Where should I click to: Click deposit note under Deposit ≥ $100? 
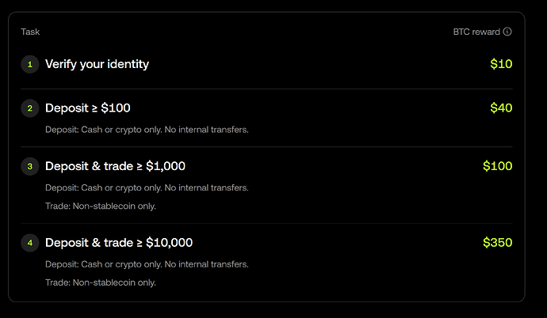(147, 130)
